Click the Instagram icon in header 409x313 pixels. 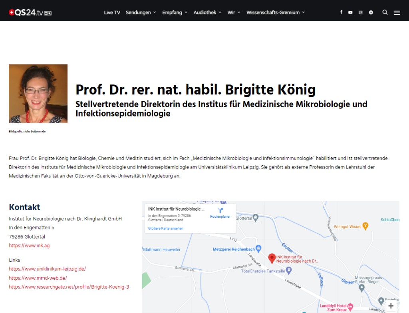click(x=361, y=12)
